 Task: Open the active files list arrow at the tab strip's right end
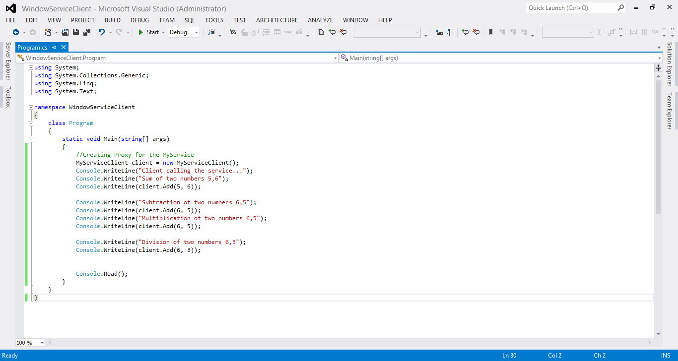tap(659, 48)
